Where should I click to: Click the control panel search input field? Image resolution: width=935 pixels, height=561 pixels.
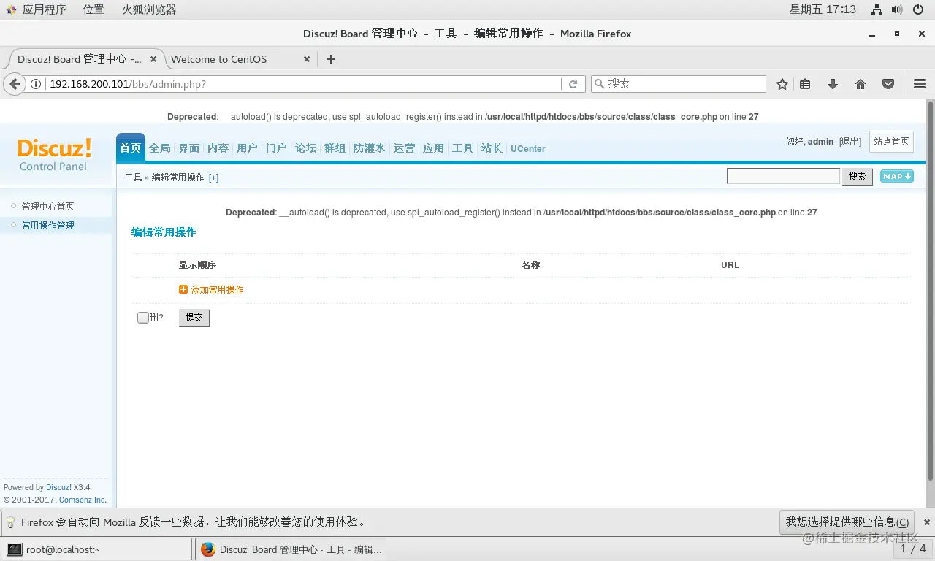(x=783, y=176)
